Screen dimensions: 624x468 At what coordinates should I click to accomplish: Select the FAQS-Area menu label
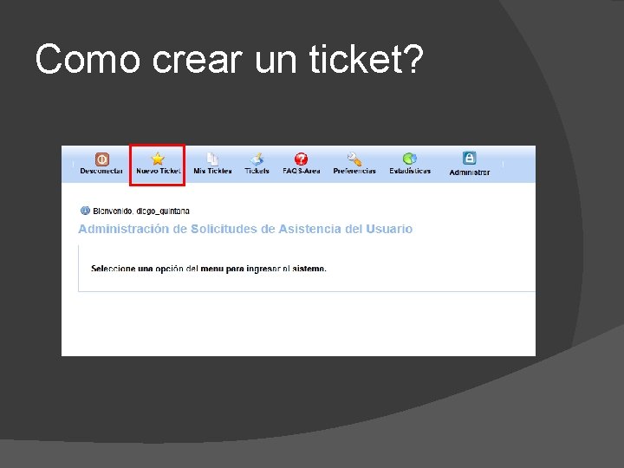pyautogui.click(x=302, y=171)
